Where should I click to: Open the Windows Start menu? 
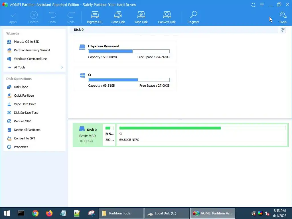coord(7,213)
